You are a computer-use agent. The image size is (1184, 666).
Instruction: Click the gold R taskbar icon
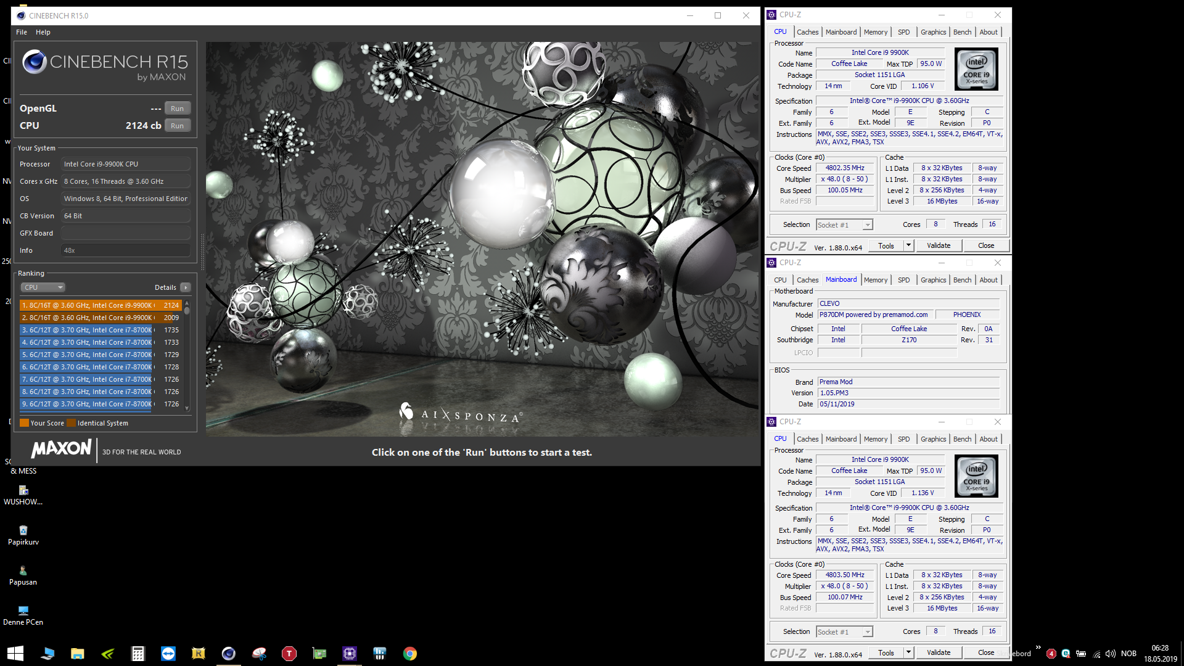pos(198,654)
